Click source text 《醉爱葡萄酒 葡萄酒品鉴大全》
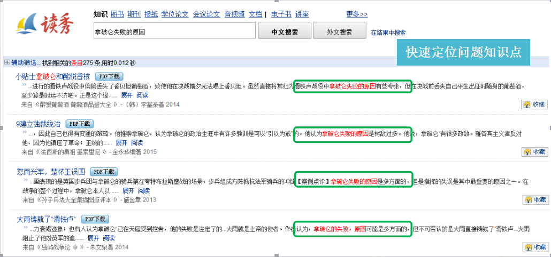Image resolution: width=551 pixels, height=257 pixels. click(75, 105)
